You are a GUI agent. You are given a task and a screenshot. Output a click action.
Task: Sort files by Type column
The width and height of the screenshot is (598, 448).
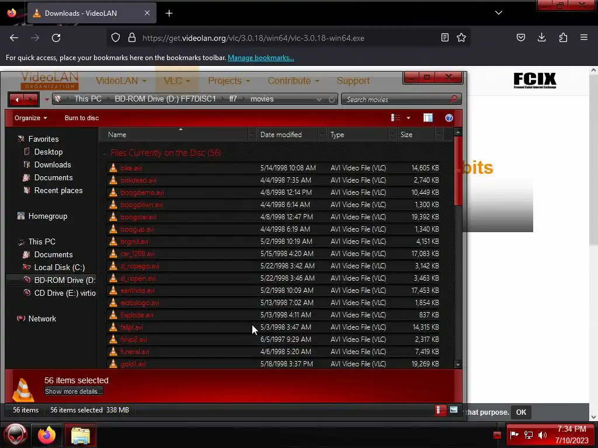358,135
